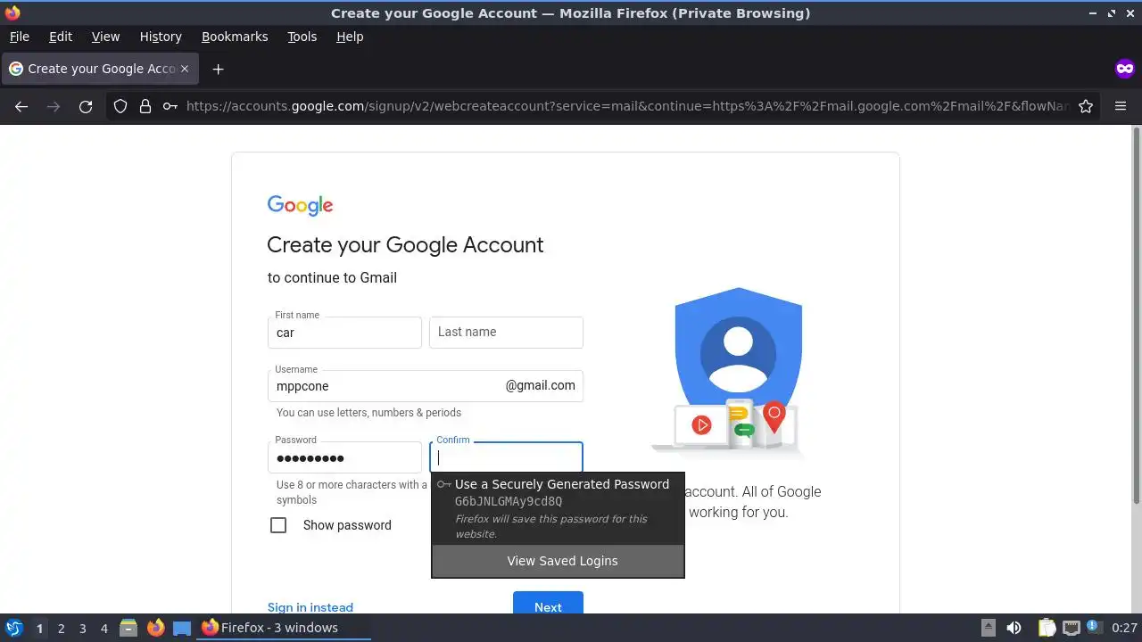Close the Create your Google Account tab

coord(185,69)
